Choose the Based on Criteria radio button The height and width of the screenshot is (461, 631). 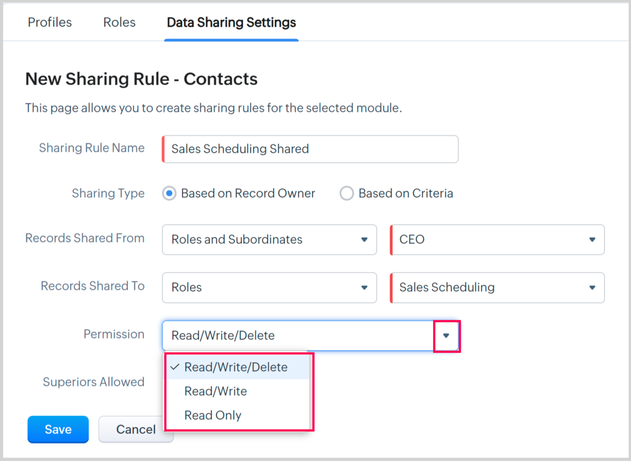(346, 193)
